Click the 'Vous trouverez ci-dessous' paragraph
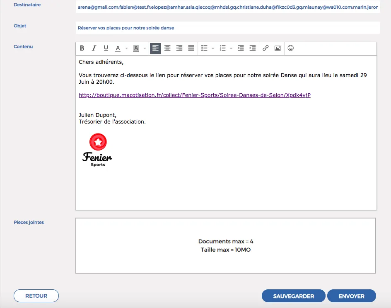 (223, 78)
